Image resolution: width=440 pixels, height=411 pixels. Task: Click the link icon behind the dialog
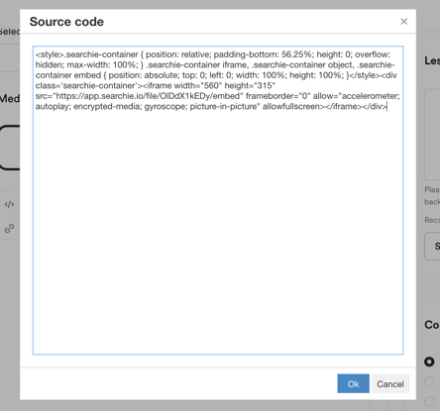tap(9, 228)
